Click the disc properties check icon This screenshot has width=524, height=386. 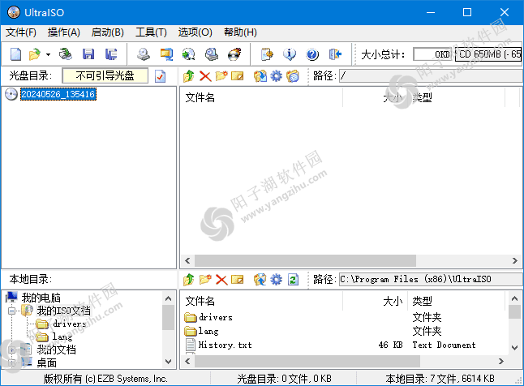(x=160, y=76)
